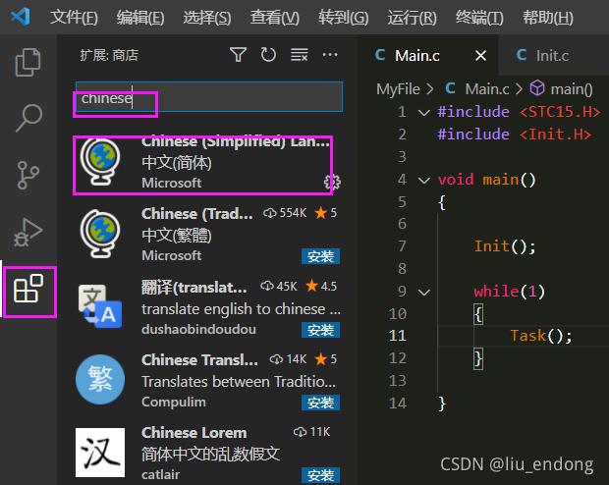The height and width of the screenshot is (485, 609).
Task: Click the extension search field containing chinese
Action: [209, 96]
